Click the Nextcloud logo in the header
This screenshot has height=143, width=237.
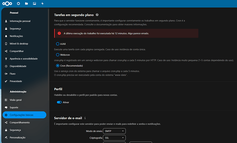[7, 3]
